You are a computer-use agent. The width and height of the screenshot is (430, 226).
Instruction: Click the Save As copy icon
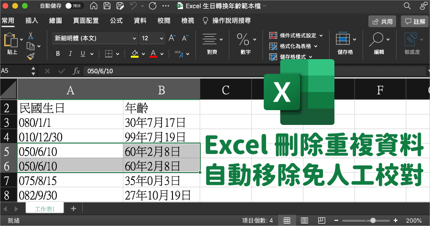point(120,6)
